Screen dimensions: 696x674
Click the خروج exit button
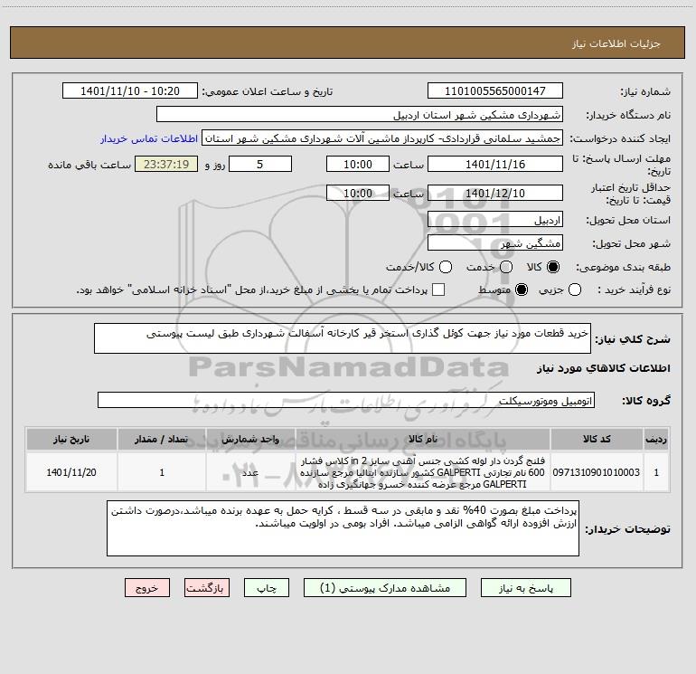[x=147, y=588]
